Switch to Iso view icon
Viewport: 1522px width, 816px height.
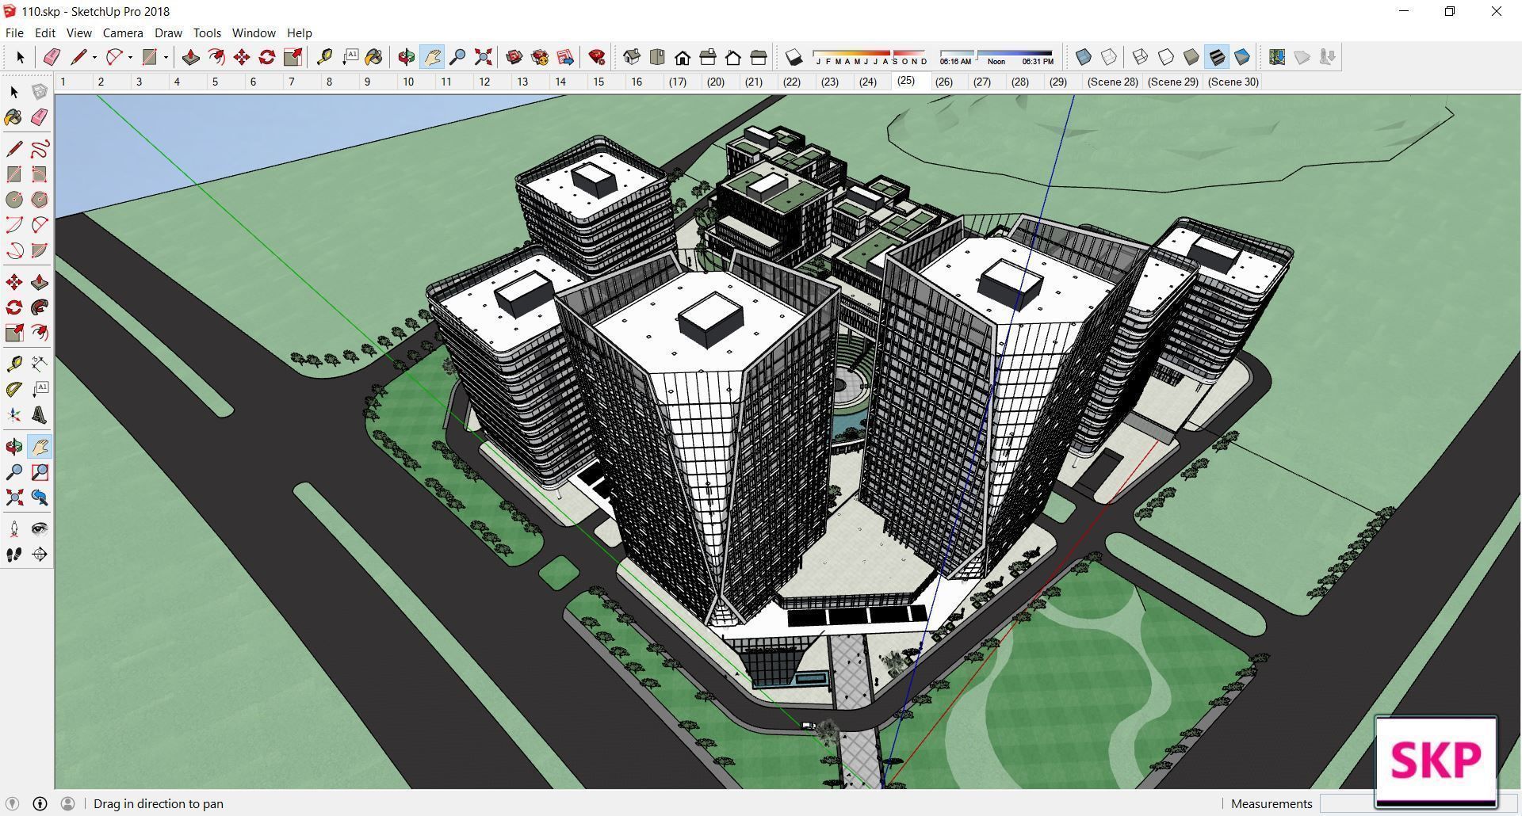pyautogui.click(x=632, y=57)
